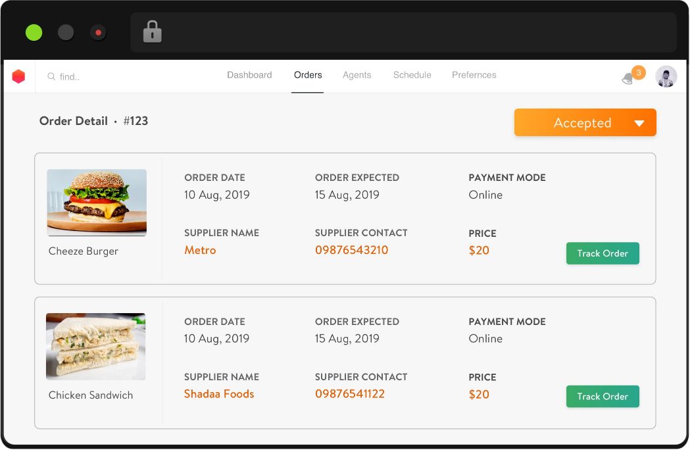Open the Dashboard tab
The width and height of the screenshot is (690, 450).
point(249,75)
